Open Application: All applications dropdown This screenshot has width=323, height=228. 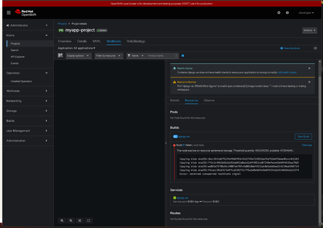pos(76,48)
